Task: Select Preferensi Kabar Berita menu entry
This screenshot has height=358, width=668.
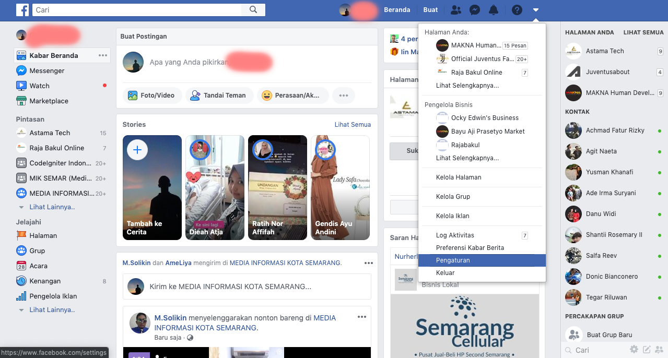Action: [x=482, y=247]
